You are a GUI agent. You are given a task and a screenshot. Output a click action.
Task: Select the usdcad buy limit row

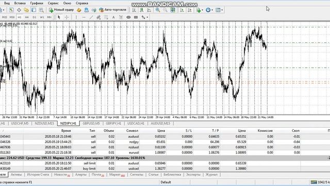[165, 168]
